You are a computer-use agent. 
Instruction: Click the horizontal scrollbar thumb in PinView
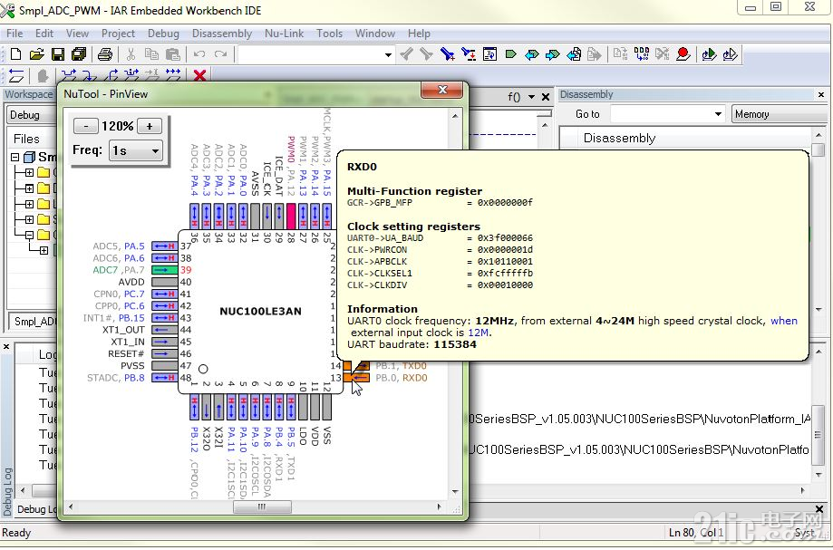262,507
